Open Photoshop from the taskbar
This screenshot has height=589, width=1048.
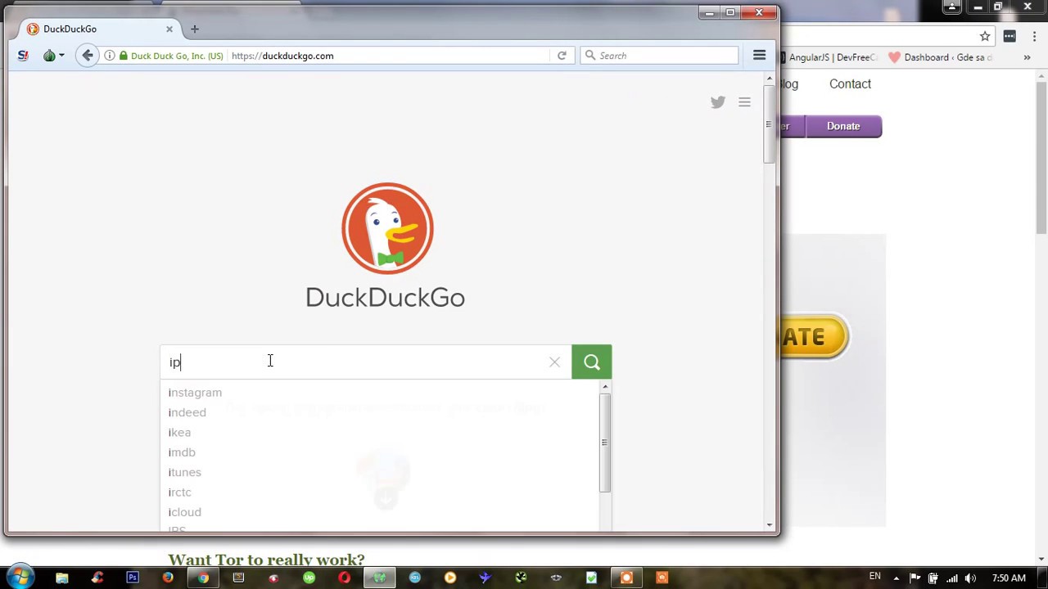pyautogui.click(x=133, y=578)
